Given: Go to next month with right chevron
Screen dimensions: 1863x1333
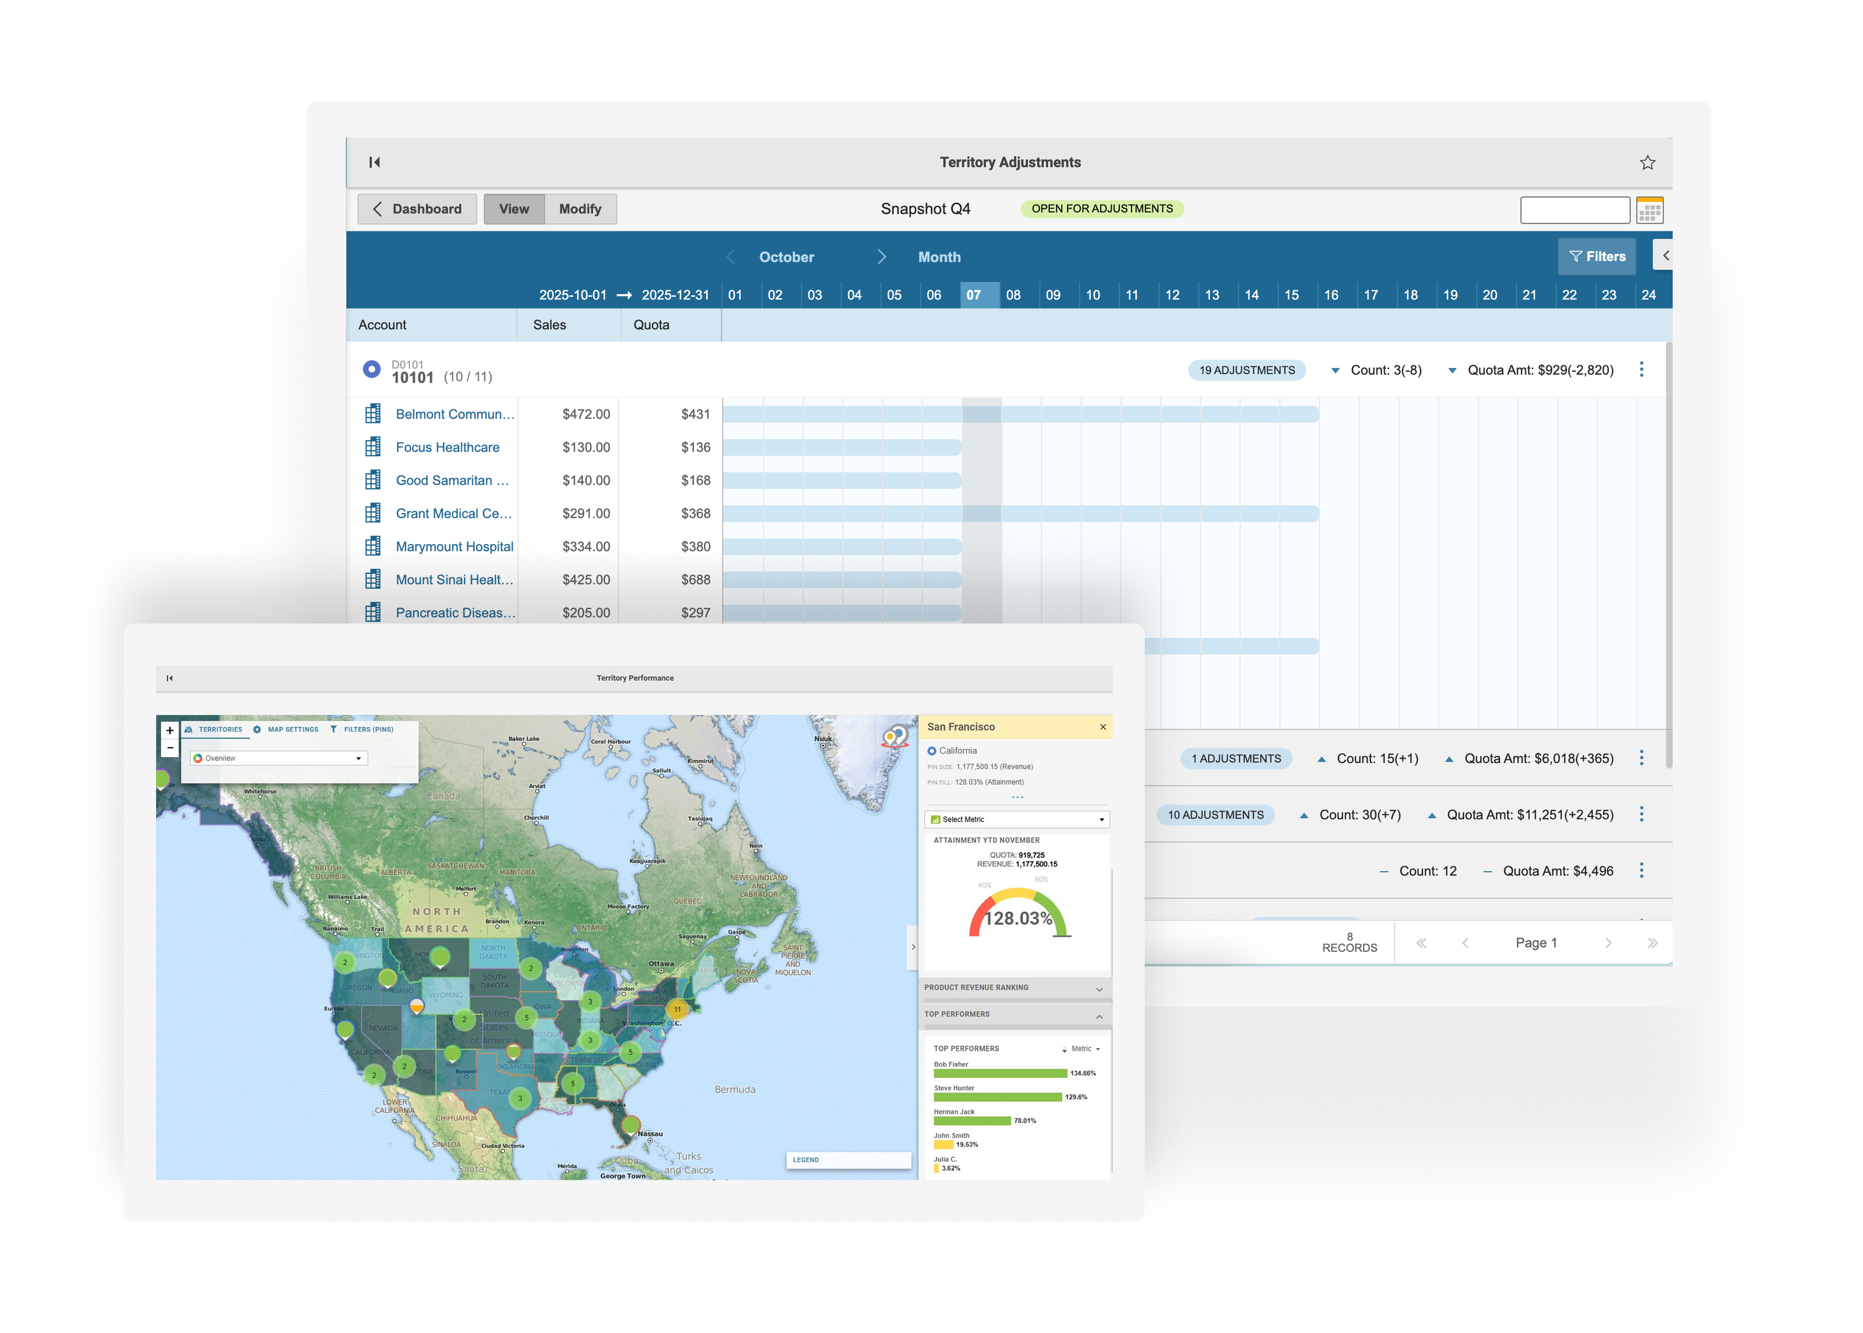Looking at the screenshot, I should (882, 257).
